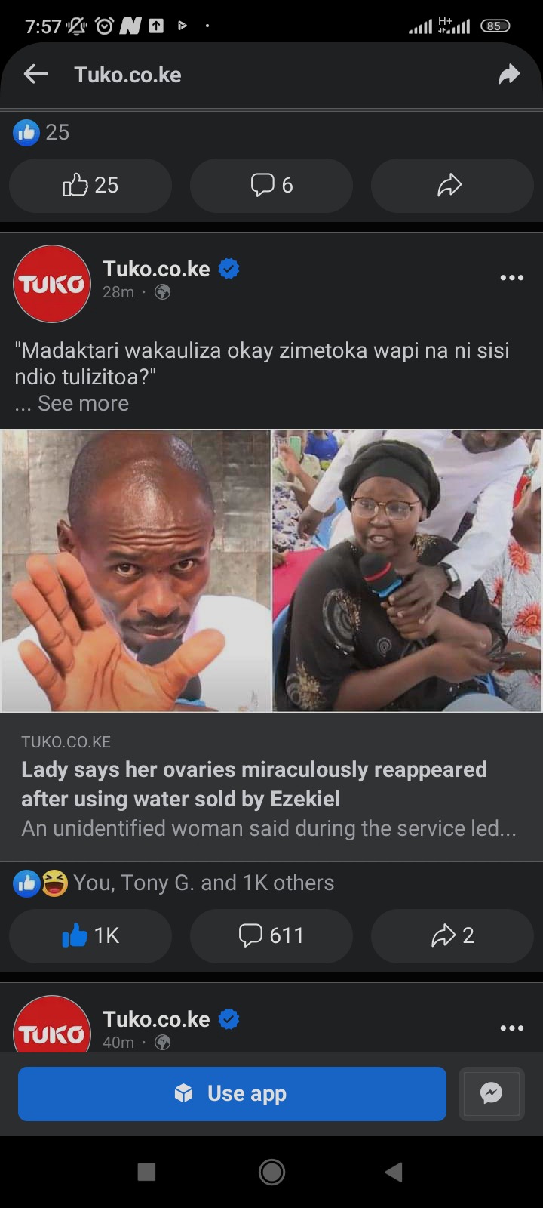The width and height of the screenshot is (543, 1208).
Task: Open Tuko.co.ke page name on 28m post
Action: pos(156,269)
